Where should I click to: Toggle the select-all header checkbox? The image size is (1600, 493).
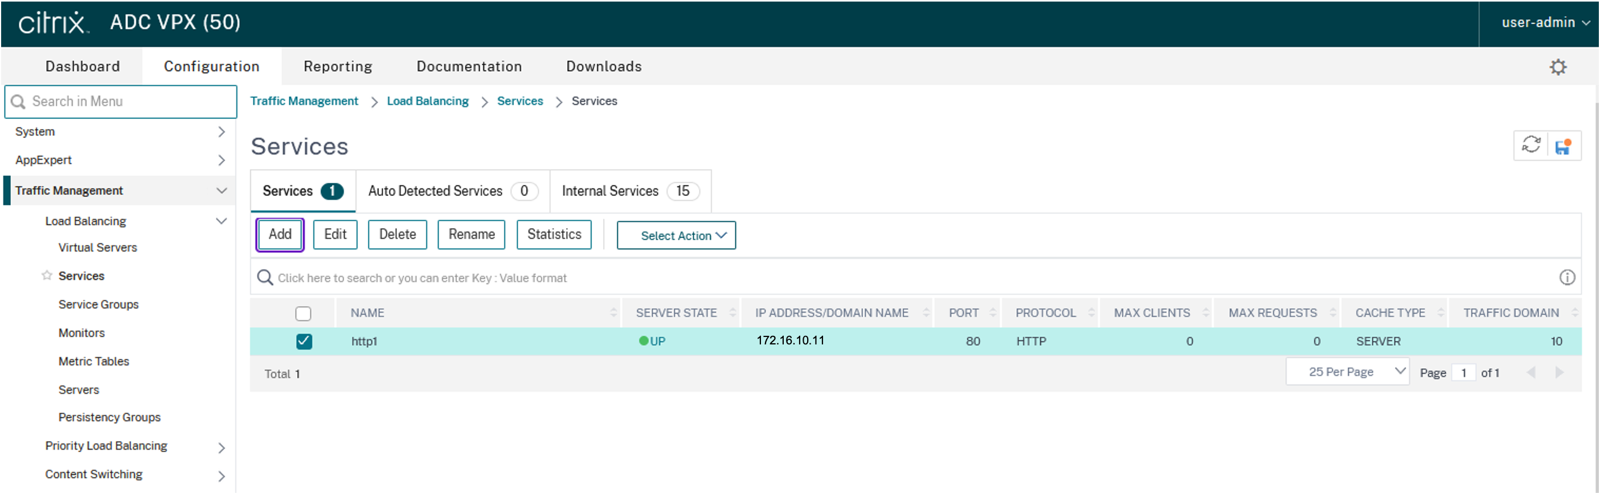[303, 314]
